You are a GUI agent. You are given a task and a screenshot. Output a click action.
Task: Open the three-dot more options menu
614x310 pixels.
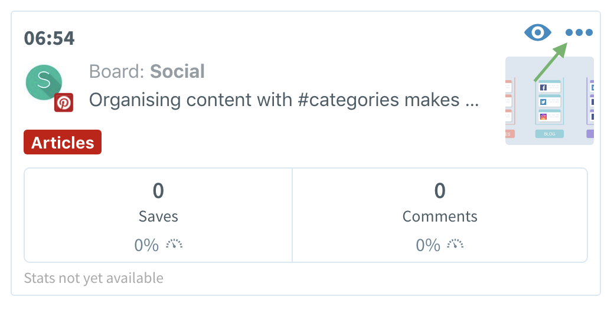(x=579, y=32)
